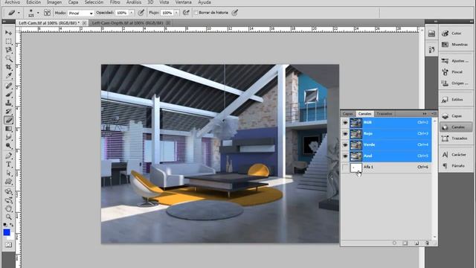Screen dimensions: 476x268
Task: Select the Eyedropper tool
Action: click(8, 75)
